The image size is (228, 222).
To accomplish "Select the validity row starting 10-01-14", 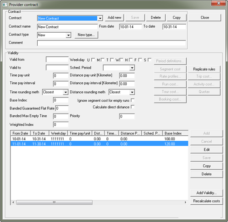I will (99, 139).
